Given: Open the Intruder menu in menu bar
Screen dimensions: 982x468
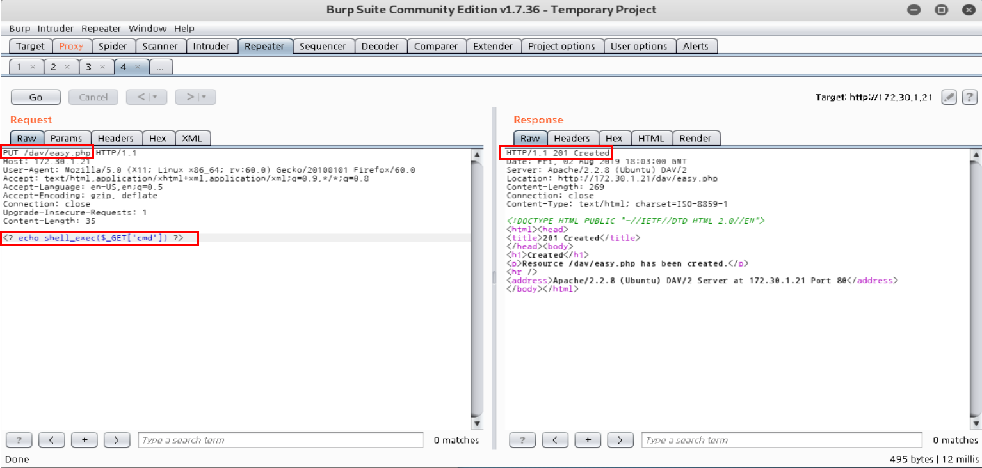Looking at the screenshot, I should click(56, 29).
